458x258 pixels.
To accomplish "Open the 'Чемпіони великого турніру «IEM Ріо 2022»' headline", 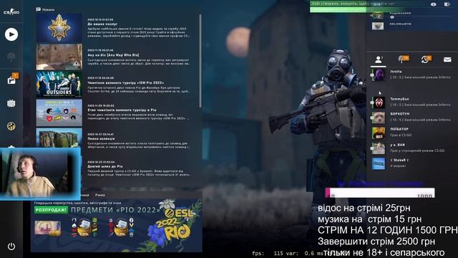I will click(126, 83).
